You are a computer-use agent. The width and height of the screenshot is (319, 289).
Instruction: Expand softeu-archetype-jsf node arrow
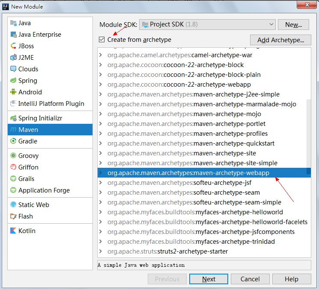click(x=101, y=183)
